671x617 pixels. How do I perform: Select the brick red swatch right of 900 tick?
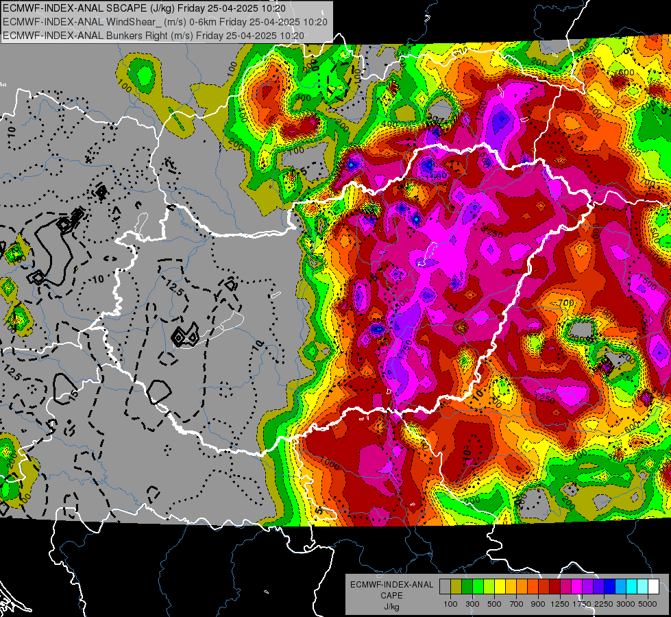coord(544,587)
